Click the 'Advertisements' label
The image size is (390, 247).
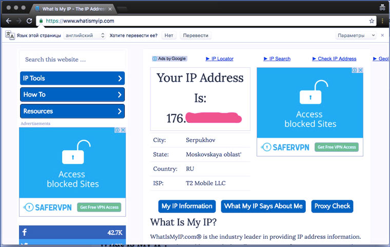click(35, 123)
